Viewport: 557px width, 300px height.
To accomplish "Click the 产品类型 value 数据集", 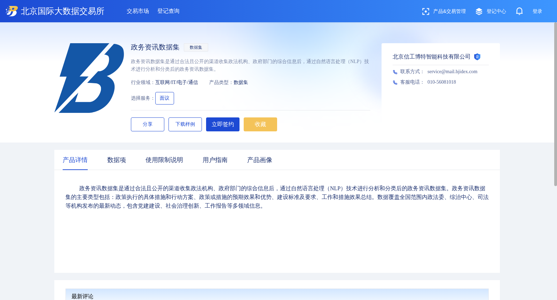I will pos(241,83).
